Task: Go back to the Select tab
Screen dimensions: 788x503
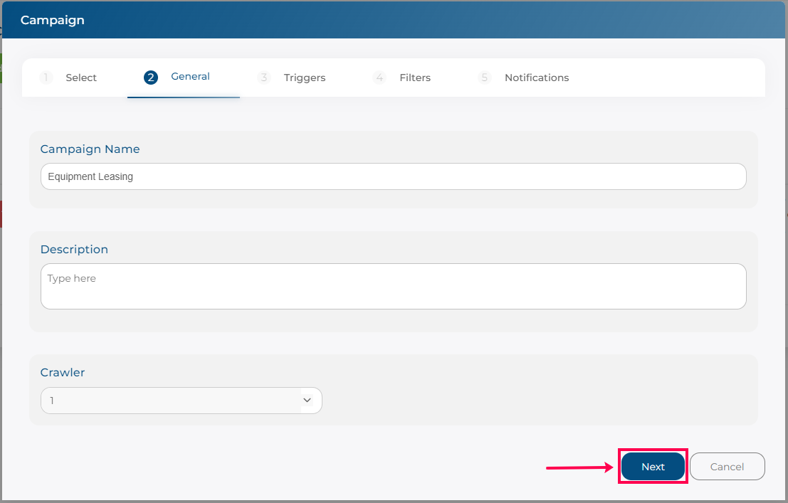Action: (81, 78)
